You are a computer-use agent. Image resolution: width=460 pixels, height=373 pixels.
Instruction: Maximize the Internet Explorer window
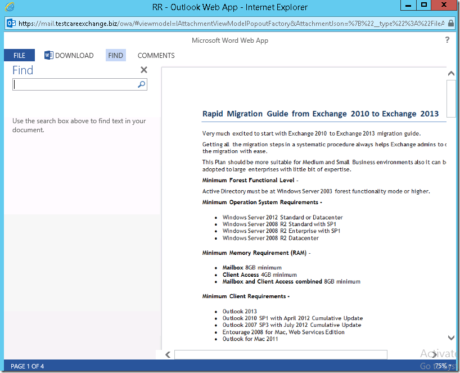click(x=423, y=5)
